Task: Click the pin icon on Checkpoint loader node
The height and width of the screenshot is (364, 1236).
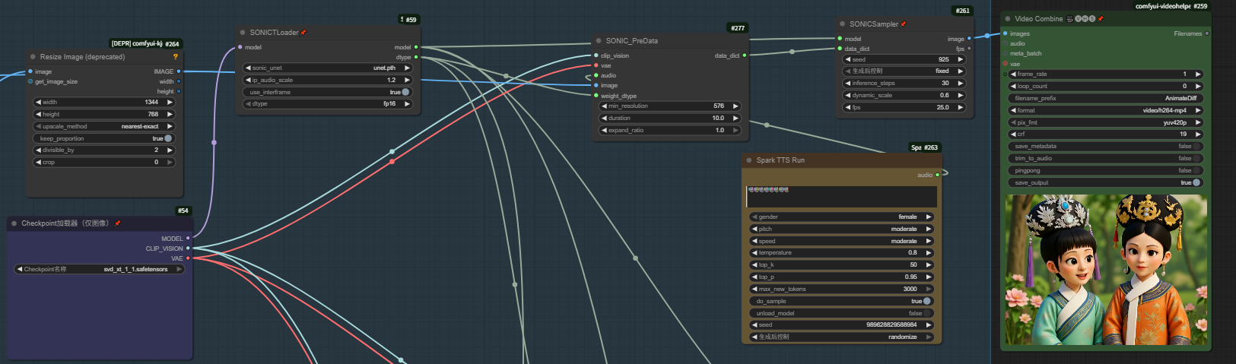Action: click(x=117, y=223)
